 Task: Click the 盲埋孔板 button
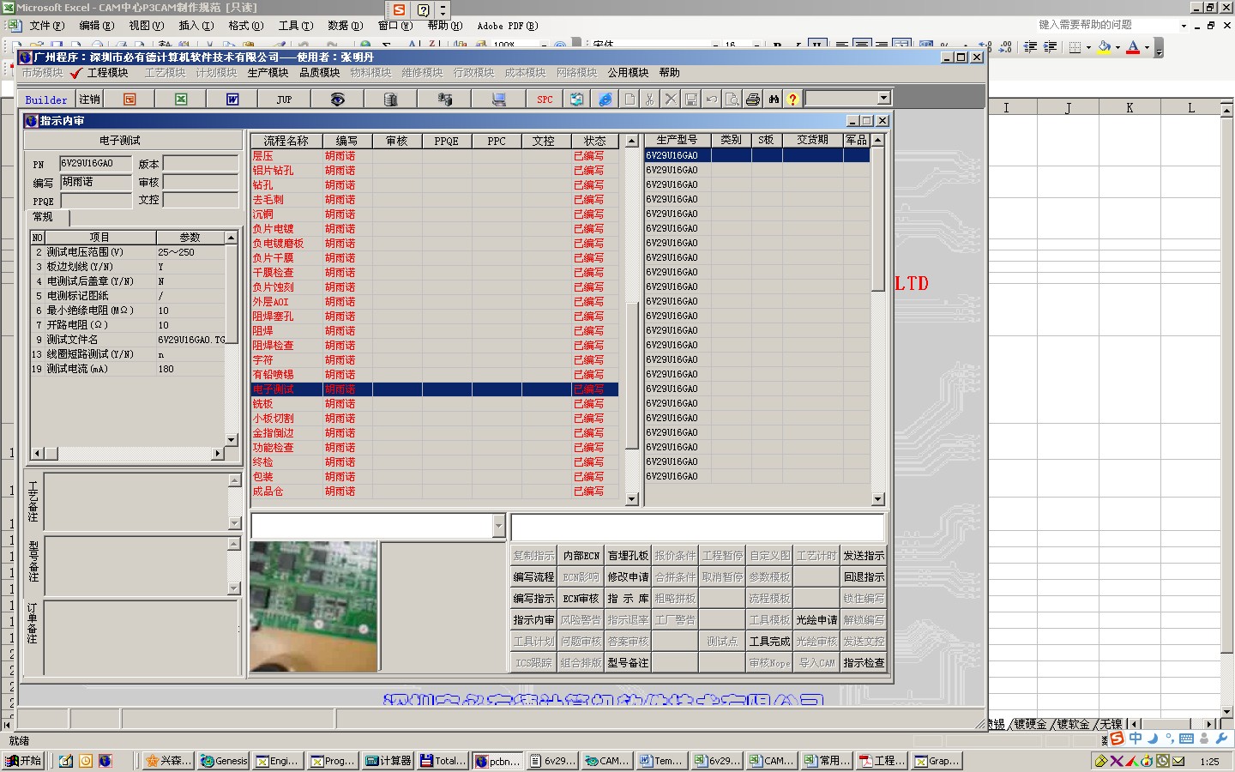tap(628, 556)
